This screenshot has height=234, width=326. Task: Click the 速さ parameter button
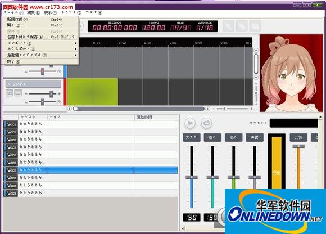point(212,137)
